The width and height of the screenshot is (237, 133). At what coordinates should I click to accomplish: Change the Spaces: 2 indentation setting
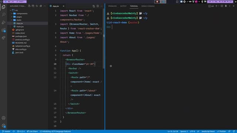[x=184, y=132]
